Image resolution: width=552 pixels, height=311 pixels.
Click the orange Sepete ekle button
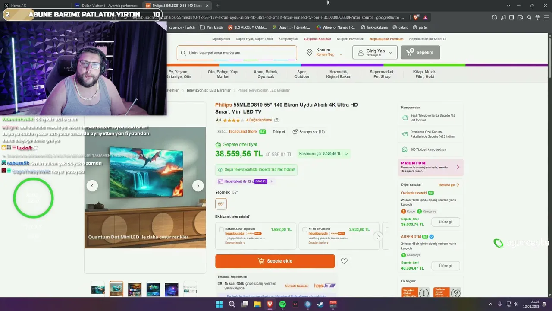pyautogui.click(x=275, y=261)
